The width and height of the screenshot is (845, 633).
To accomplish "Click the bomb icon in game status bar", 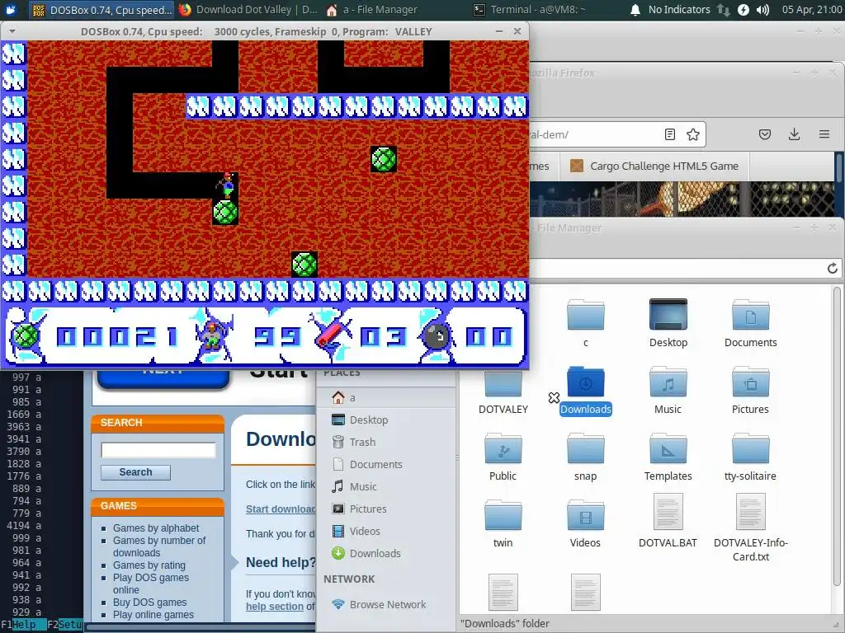I will point(437,337).
